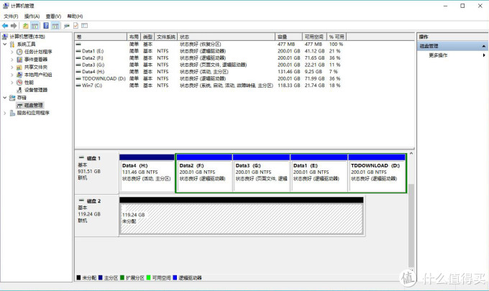
Task: Select the TDDOWNLOAD (D:) volume row
Action: coord(209,78)
